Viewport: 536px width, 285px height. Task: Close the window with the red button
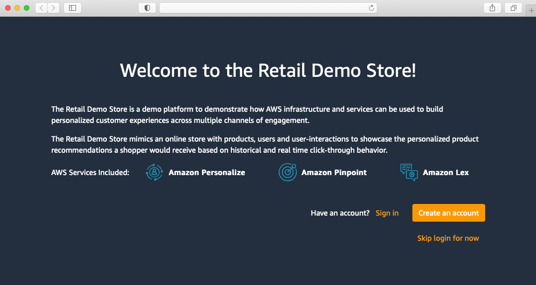tap(8, 8)
